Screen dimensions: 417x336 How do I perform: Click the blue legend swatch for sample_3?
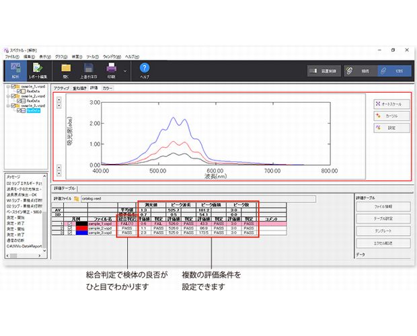pyautogui.click(x=81, y=233)
